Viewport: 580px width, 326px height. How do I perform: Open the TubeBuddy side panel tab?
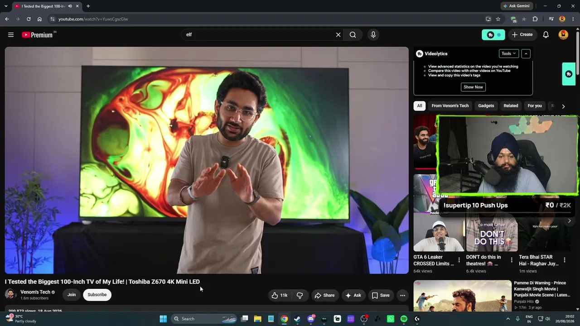(569, 74)
